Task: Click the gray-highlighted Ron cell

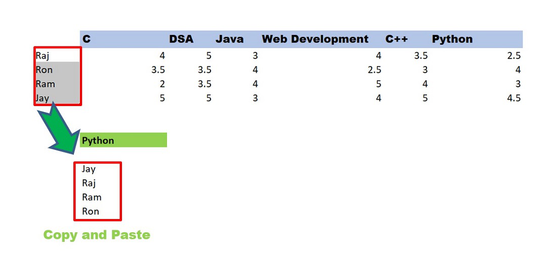Action: click(x=44, y=70)
